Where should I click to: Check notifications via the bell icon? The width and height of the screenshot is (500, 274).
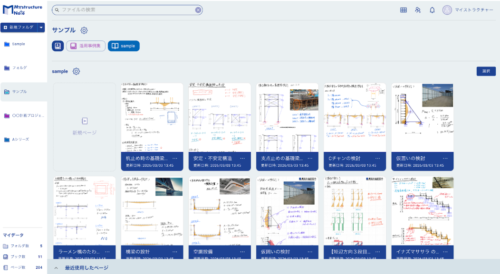(432, 9)
